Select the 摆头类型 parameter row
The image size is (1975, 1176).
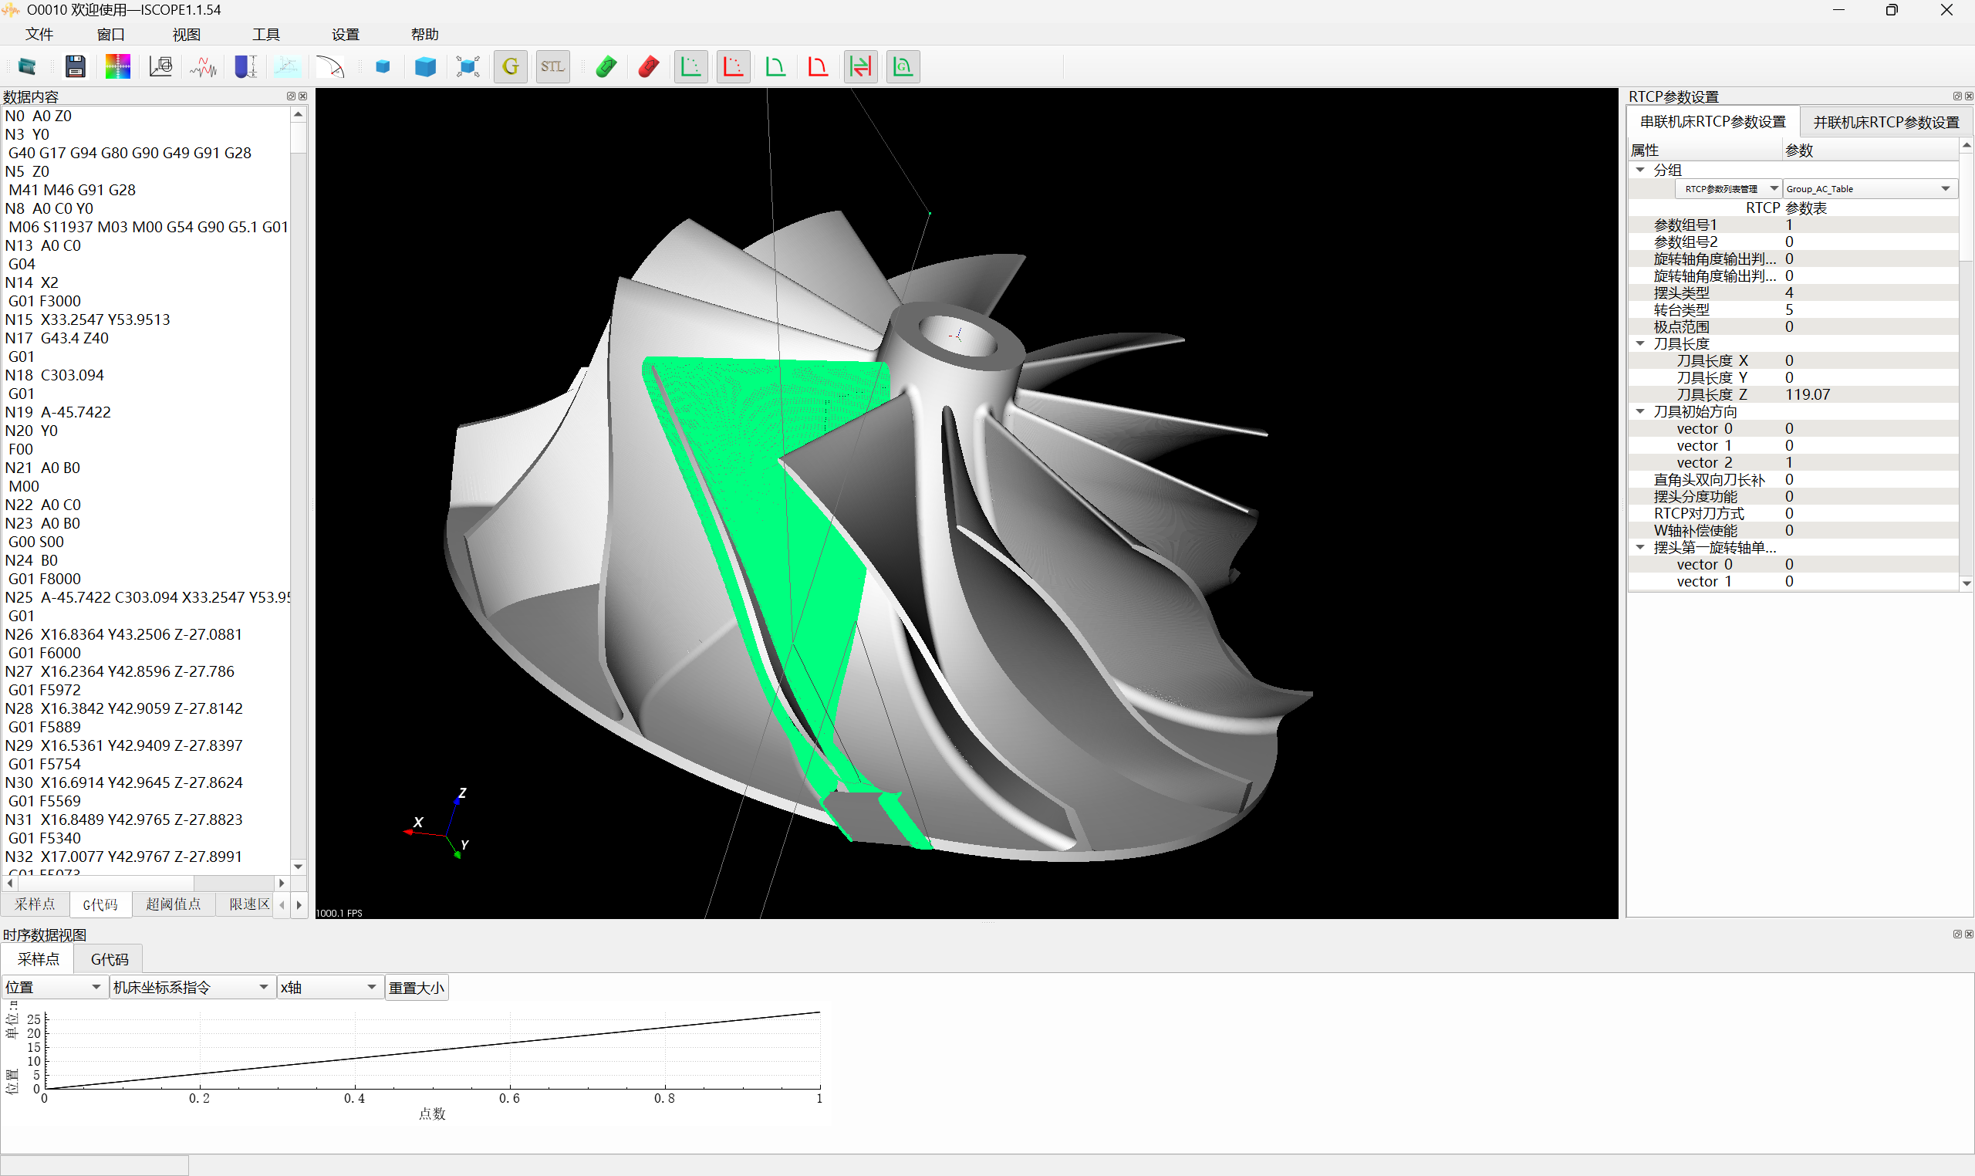[x=1794, y=292]
